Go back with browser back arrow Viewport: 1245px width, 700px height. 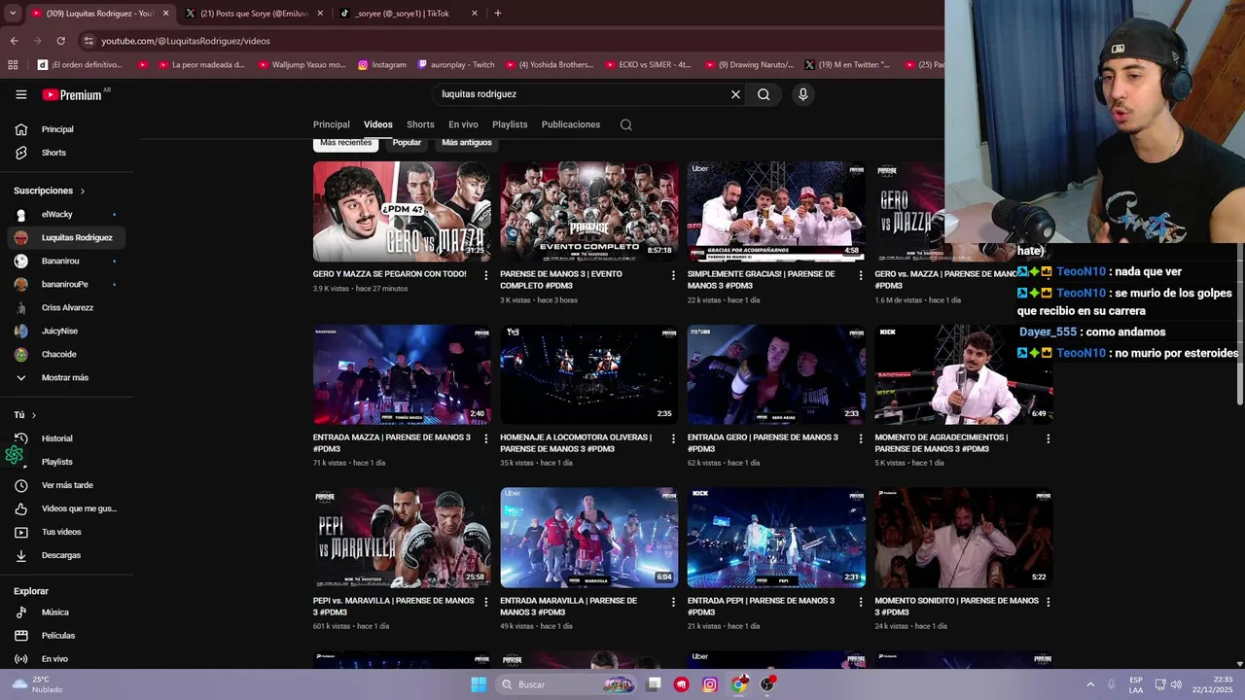pyautogui.click(x=14, y=41)
